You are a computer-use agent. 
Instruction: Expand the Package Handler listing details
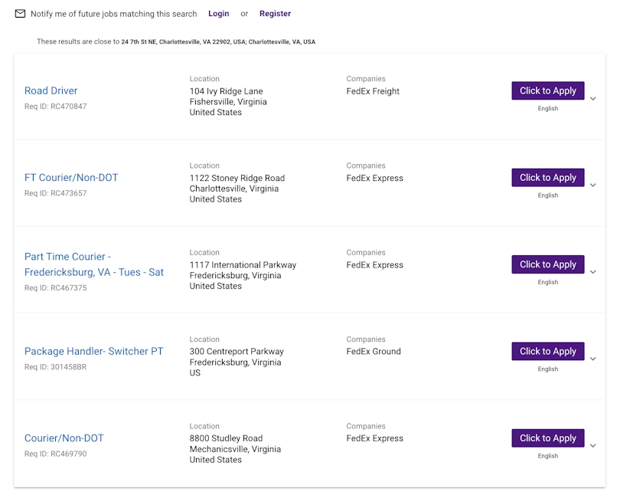pos(593,359)
